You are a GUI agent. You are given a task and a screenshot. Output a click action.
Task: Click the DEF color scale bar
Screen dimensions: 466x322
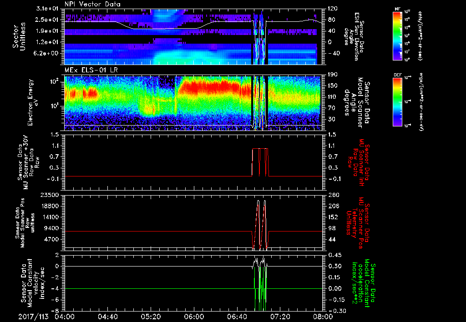click(x=396, y=101)
